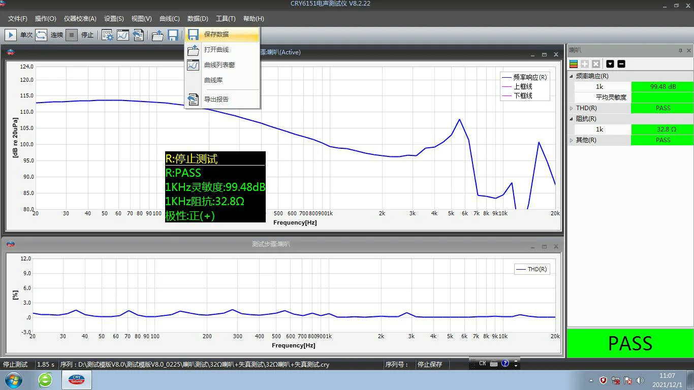The width and height of the screenshot is (694, 390).
Task: Collapse the 频率响应(R) results group
Action: click(x=572, y=76)
